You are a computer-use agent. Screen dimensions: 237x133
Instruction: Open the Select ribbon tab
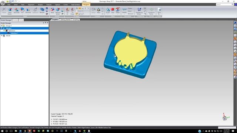(16, 5)
